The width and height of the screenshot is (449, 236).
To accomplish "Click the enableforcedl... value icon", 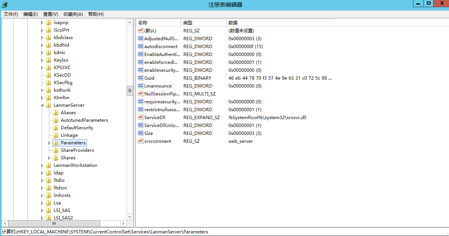I will click(140, 62).
